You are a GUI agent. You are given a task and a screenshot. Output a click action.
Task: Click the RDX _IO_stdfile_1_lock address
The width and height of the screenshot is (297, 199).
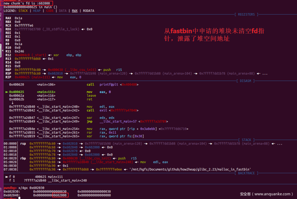(x=47, y=29)
